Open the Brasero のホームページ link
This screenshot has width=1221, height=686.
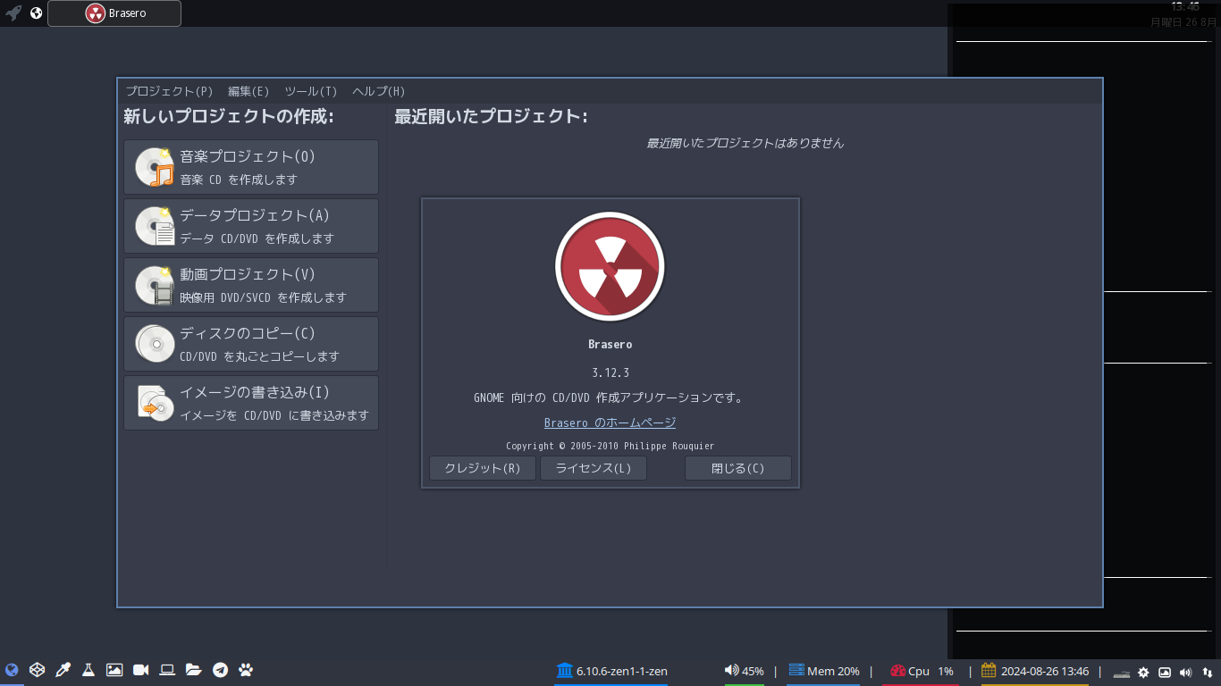click(610, 422)
